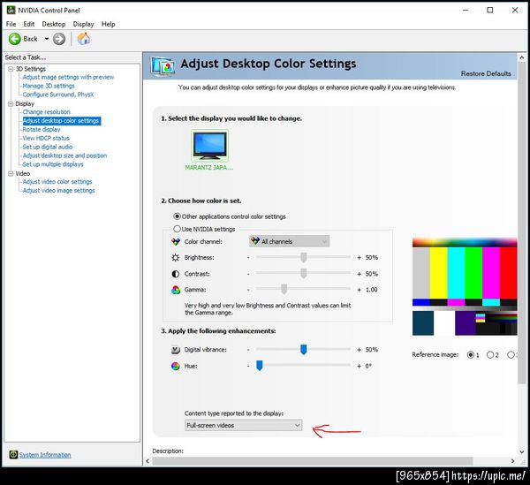Click the Digital vibrance slider thumb
Viewport: 530px width, 485px height.
tap(304, 350)
